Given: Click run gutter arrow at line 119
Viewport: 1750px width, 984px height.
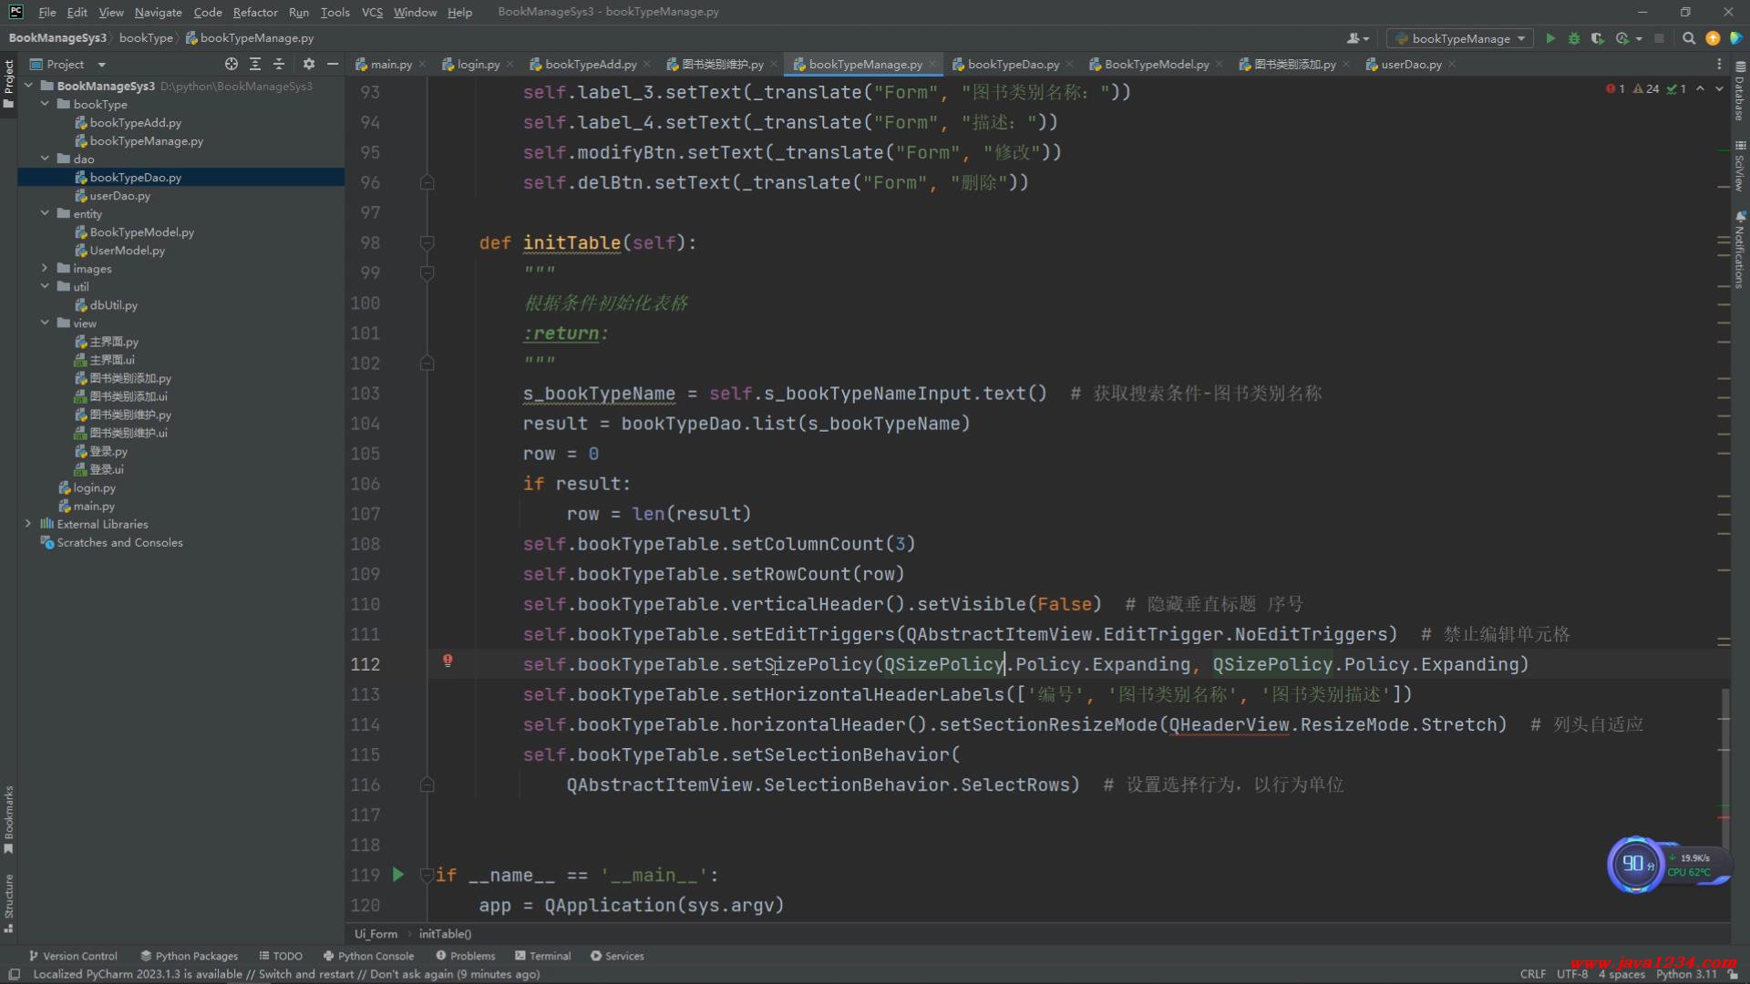Looking at the screenshot, I should click(x=398, y=875).
